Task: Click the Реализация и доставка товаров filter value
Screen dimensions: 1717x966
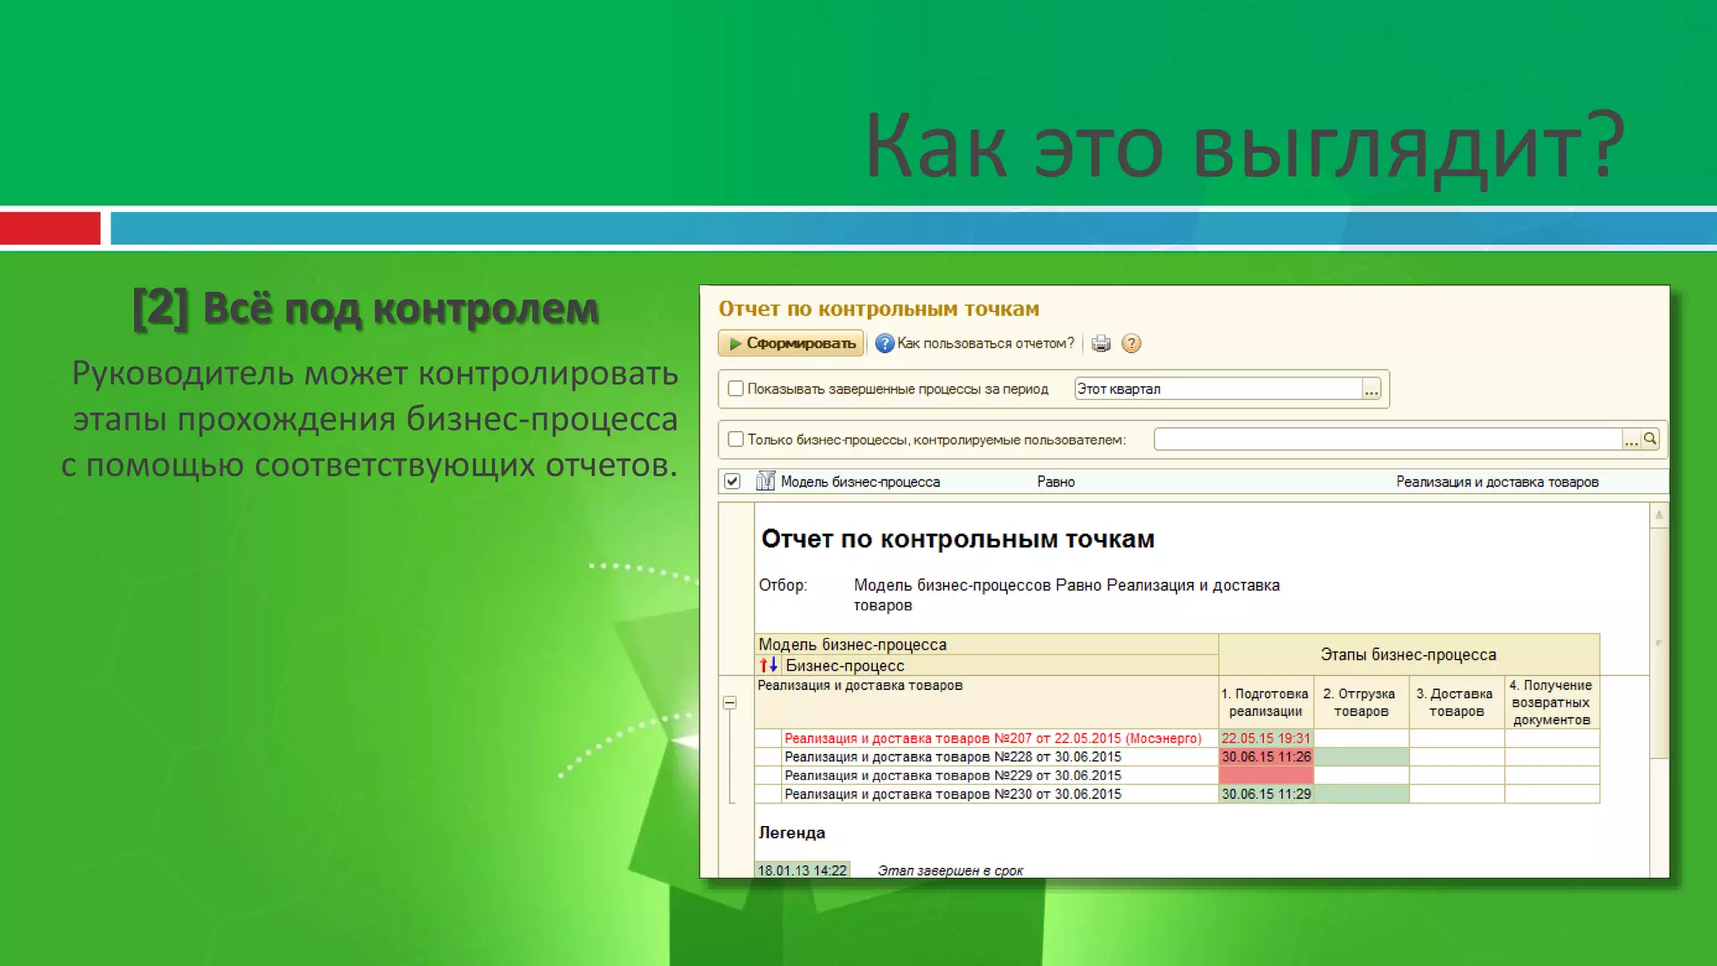Action: pos(1497,481)
